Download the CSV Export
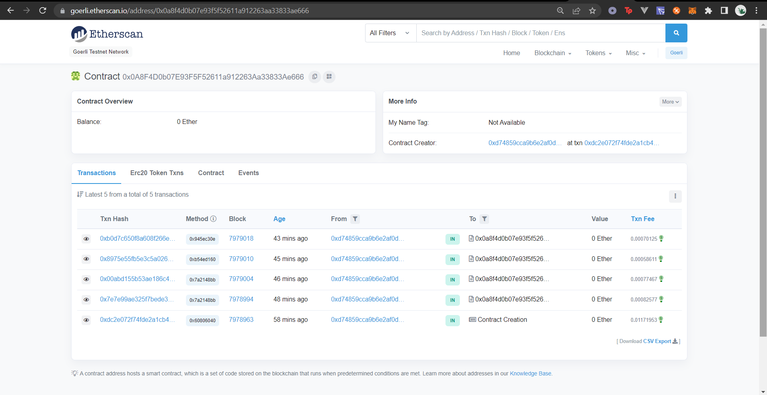Image resolution: width=767 pixels, height=395 pixels. point(660,341)
